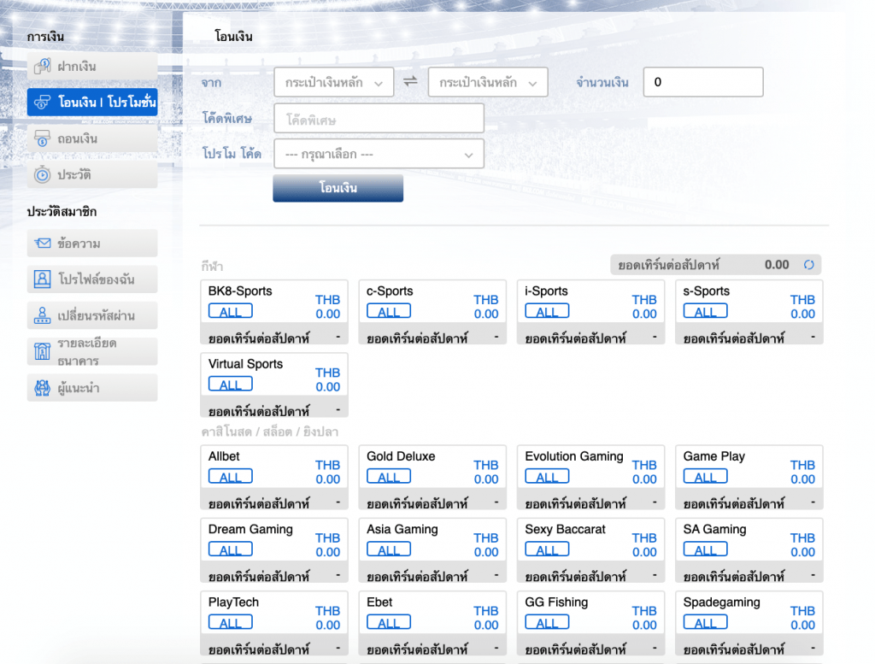Click the โค้ดพิเศษ special code field
Screen dimensions: 875x664
379,119
